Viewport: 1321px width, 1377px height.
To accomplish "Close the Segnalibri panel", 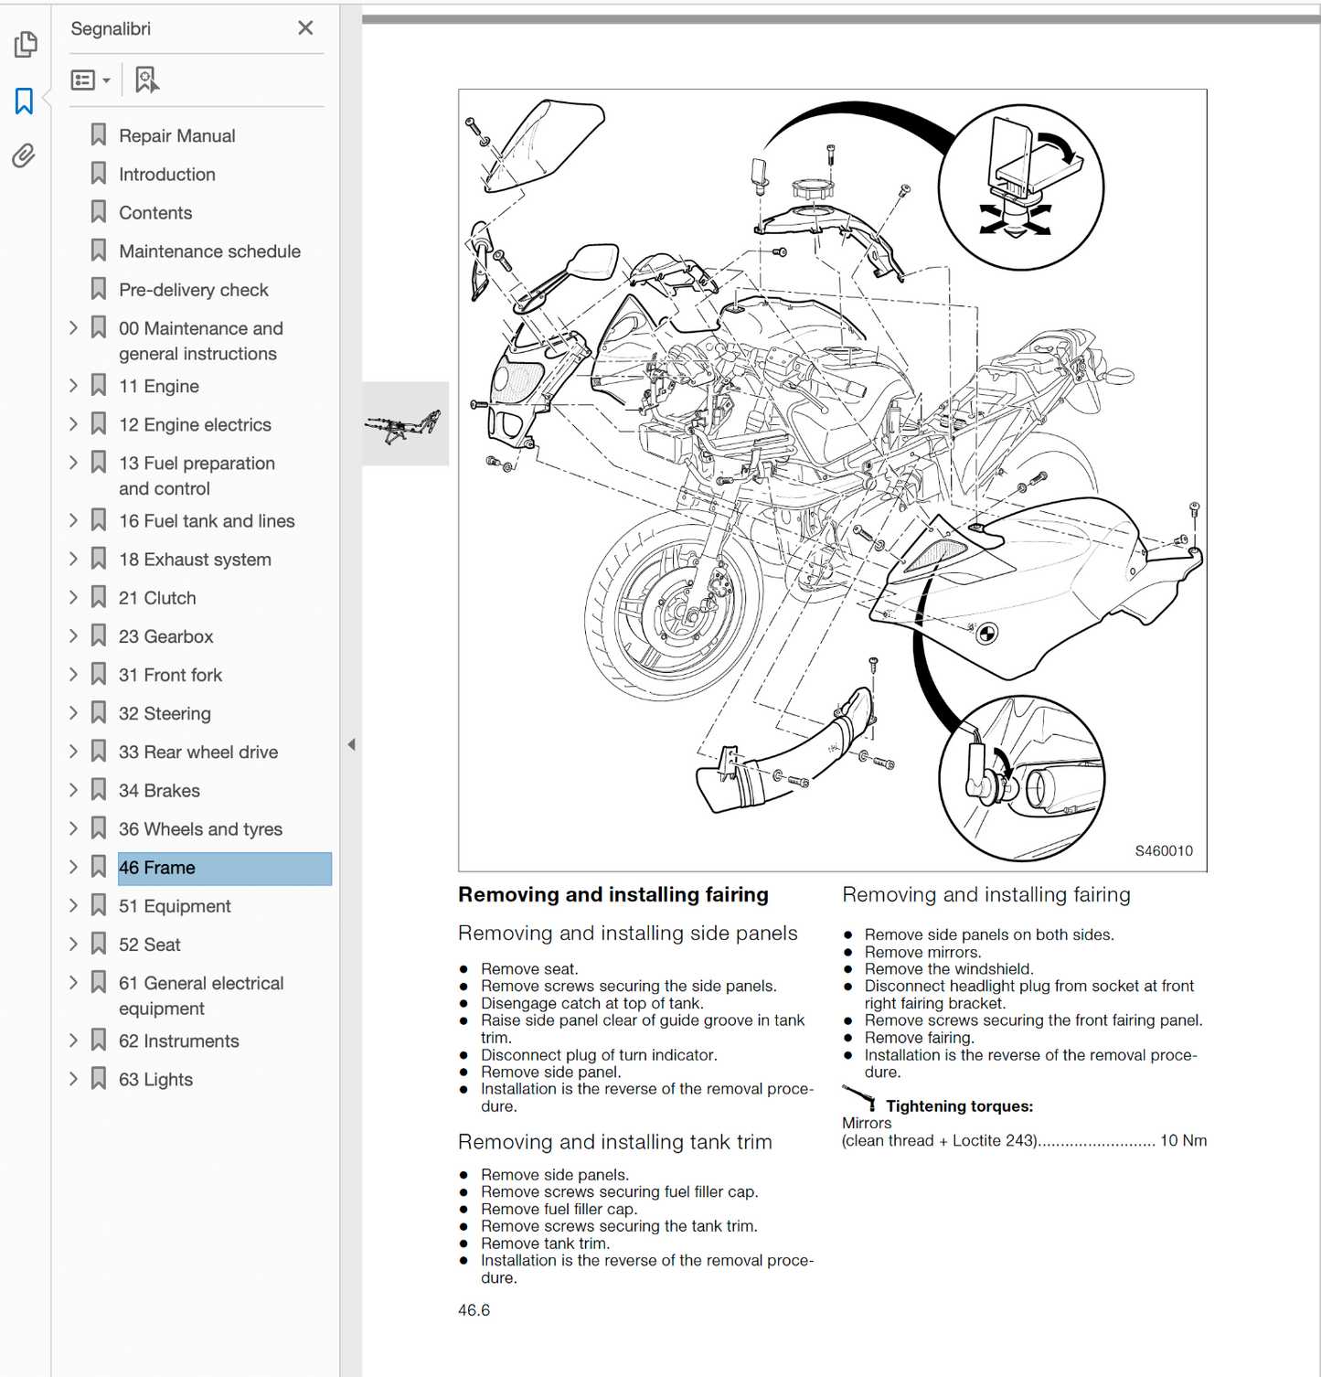I will pos(305,28).
